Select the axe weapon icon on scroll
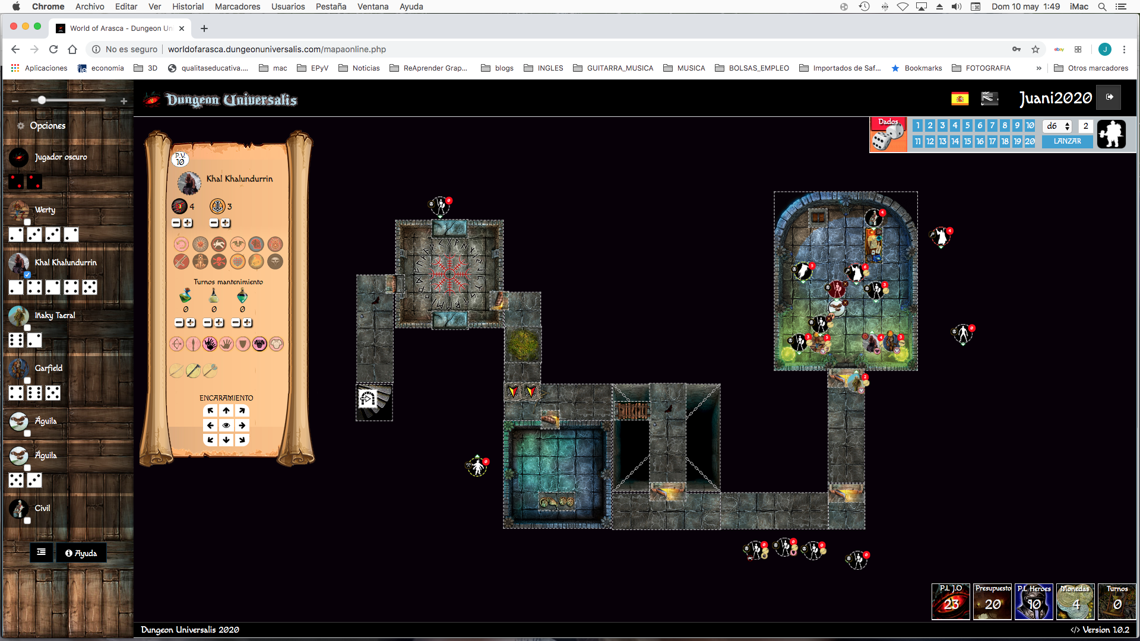Image resolution: width=1140 pixels, height=641 pixels. tap(210, 371)
